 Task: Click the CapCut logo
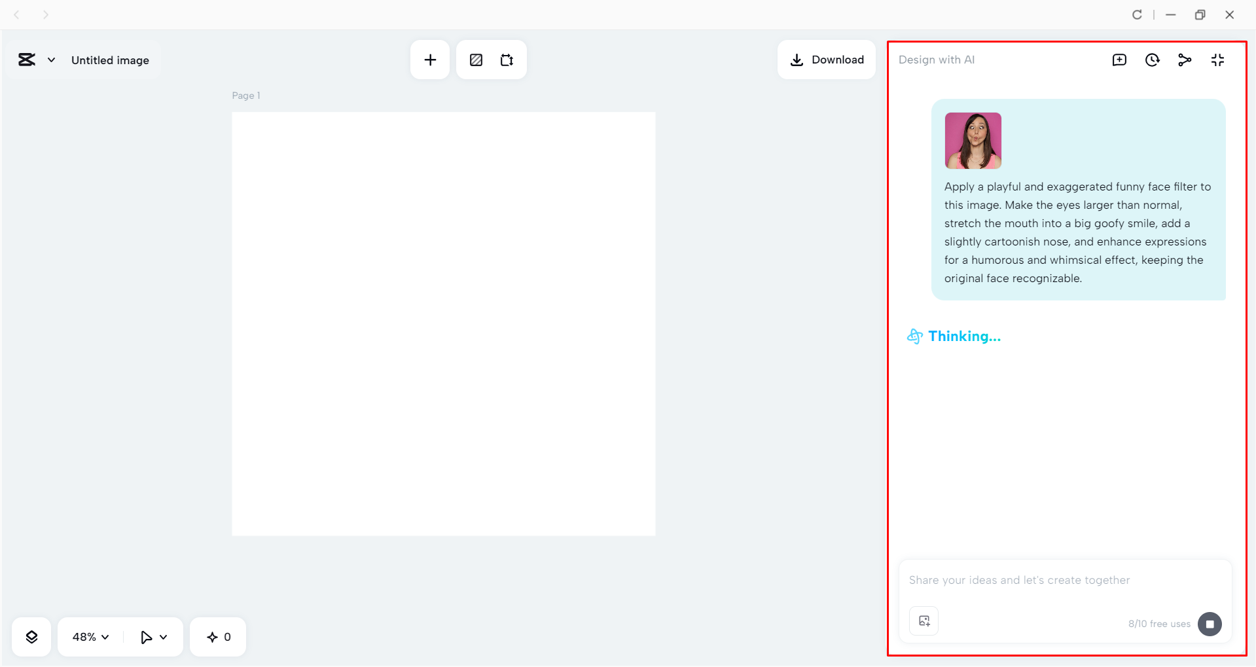pos(26,60)
